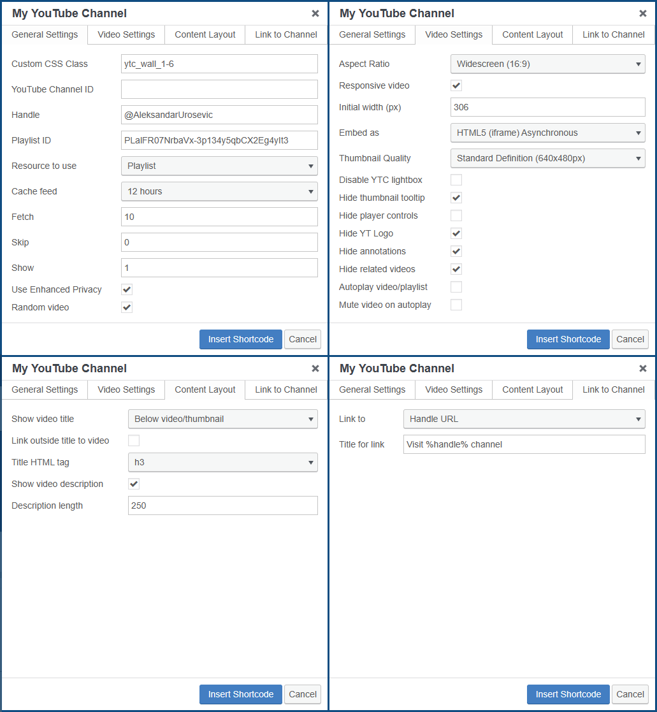This screenshot has width=657, height=712.
Task: Click Cancel in the Video Settings dialog
Action: click(x=630, y=339)
